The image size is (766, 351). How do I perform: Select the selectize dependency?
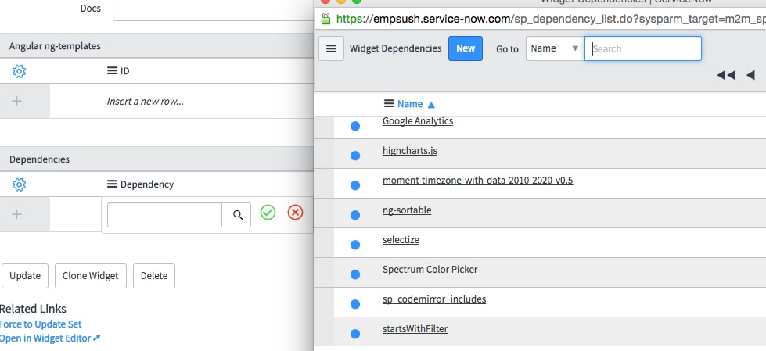401,240
